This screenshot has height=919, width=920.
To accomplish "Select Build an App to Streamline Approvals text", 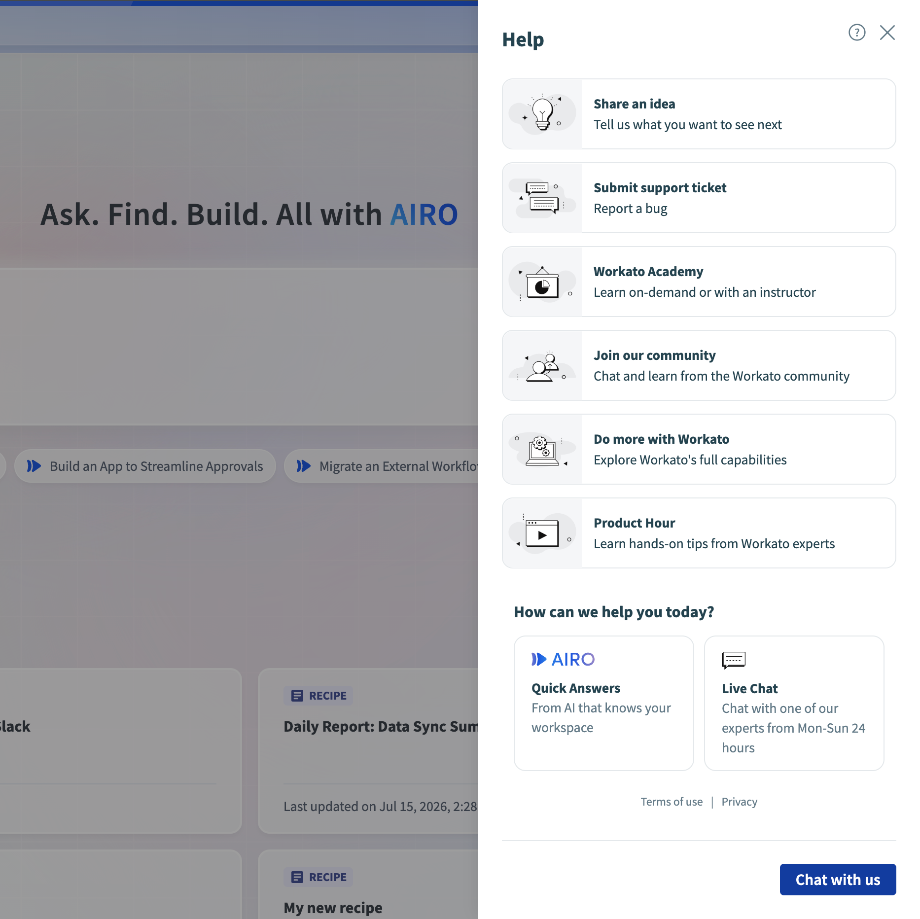I will 156,466.
